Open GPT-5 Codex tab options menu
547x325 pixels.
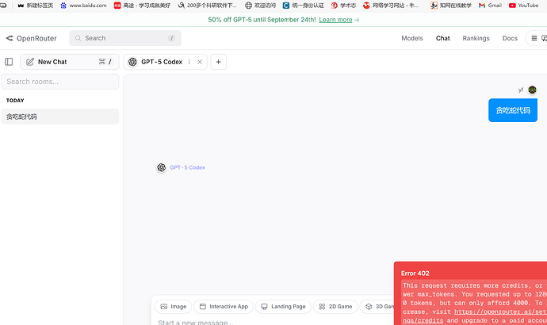189,62
